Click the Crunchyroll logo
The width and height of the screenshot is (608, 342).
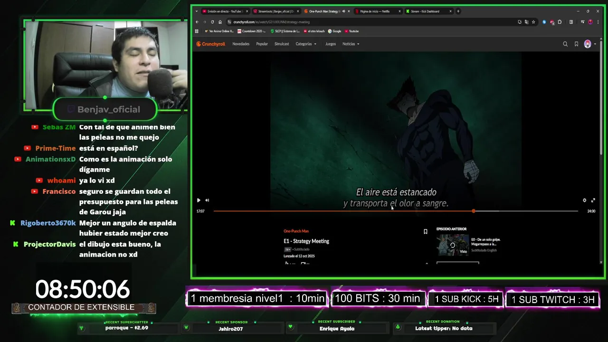[211, 44]
